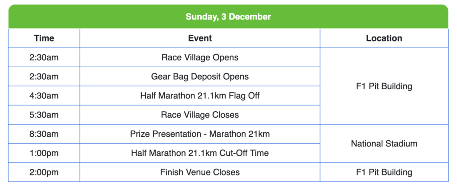This screenshot has height=187, width=457.
Task: Select "Half Marathon 21.1km Cut-Off Time" event
Action: 200,153
